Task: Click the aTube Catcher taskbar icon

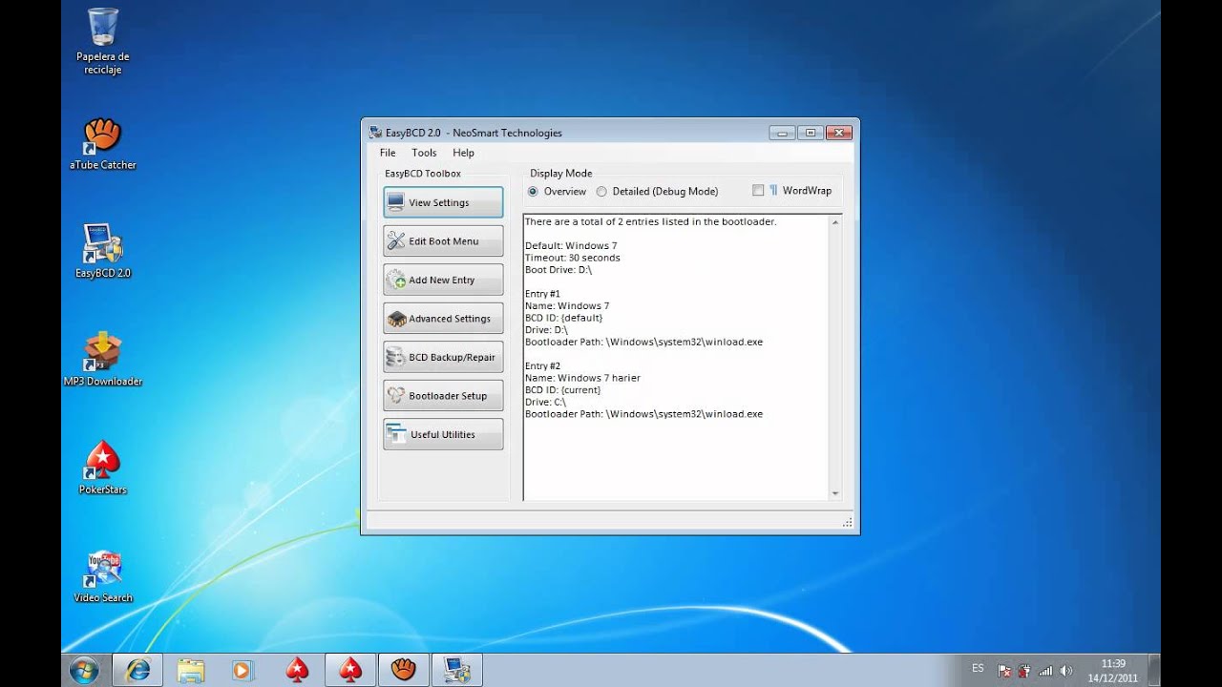Action: click(x=405, y=670)
